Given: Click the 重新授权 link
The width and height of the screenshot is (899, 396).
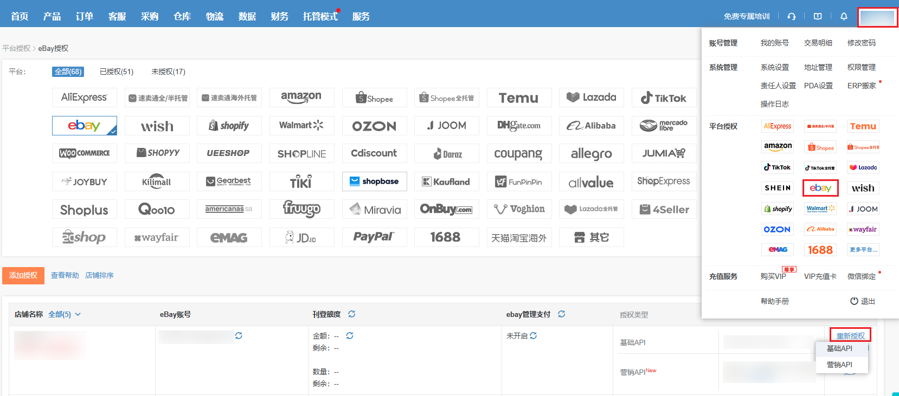Looking at the screenshot, I should point(850,336).
